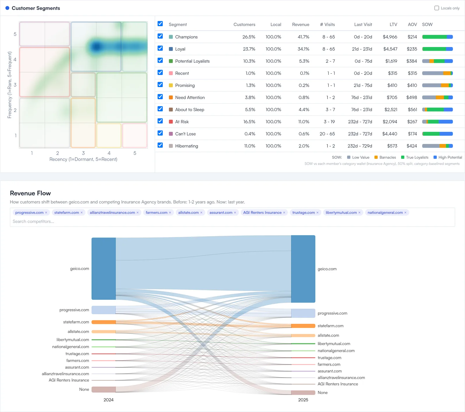Screen dimensions: 465x412
Task: Sort table by # Visits column
Action: pyautogui.click(x=328, y=25)
